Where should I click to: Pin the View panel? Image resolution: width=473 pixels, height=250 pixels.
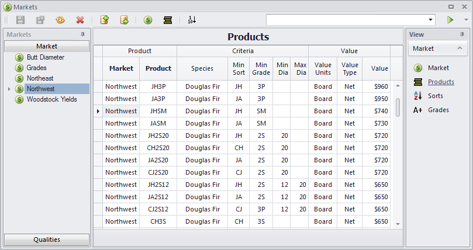coord(462,34)
